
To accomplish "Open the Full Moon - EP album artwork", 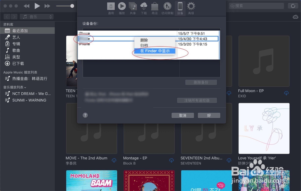I will 264,61.
